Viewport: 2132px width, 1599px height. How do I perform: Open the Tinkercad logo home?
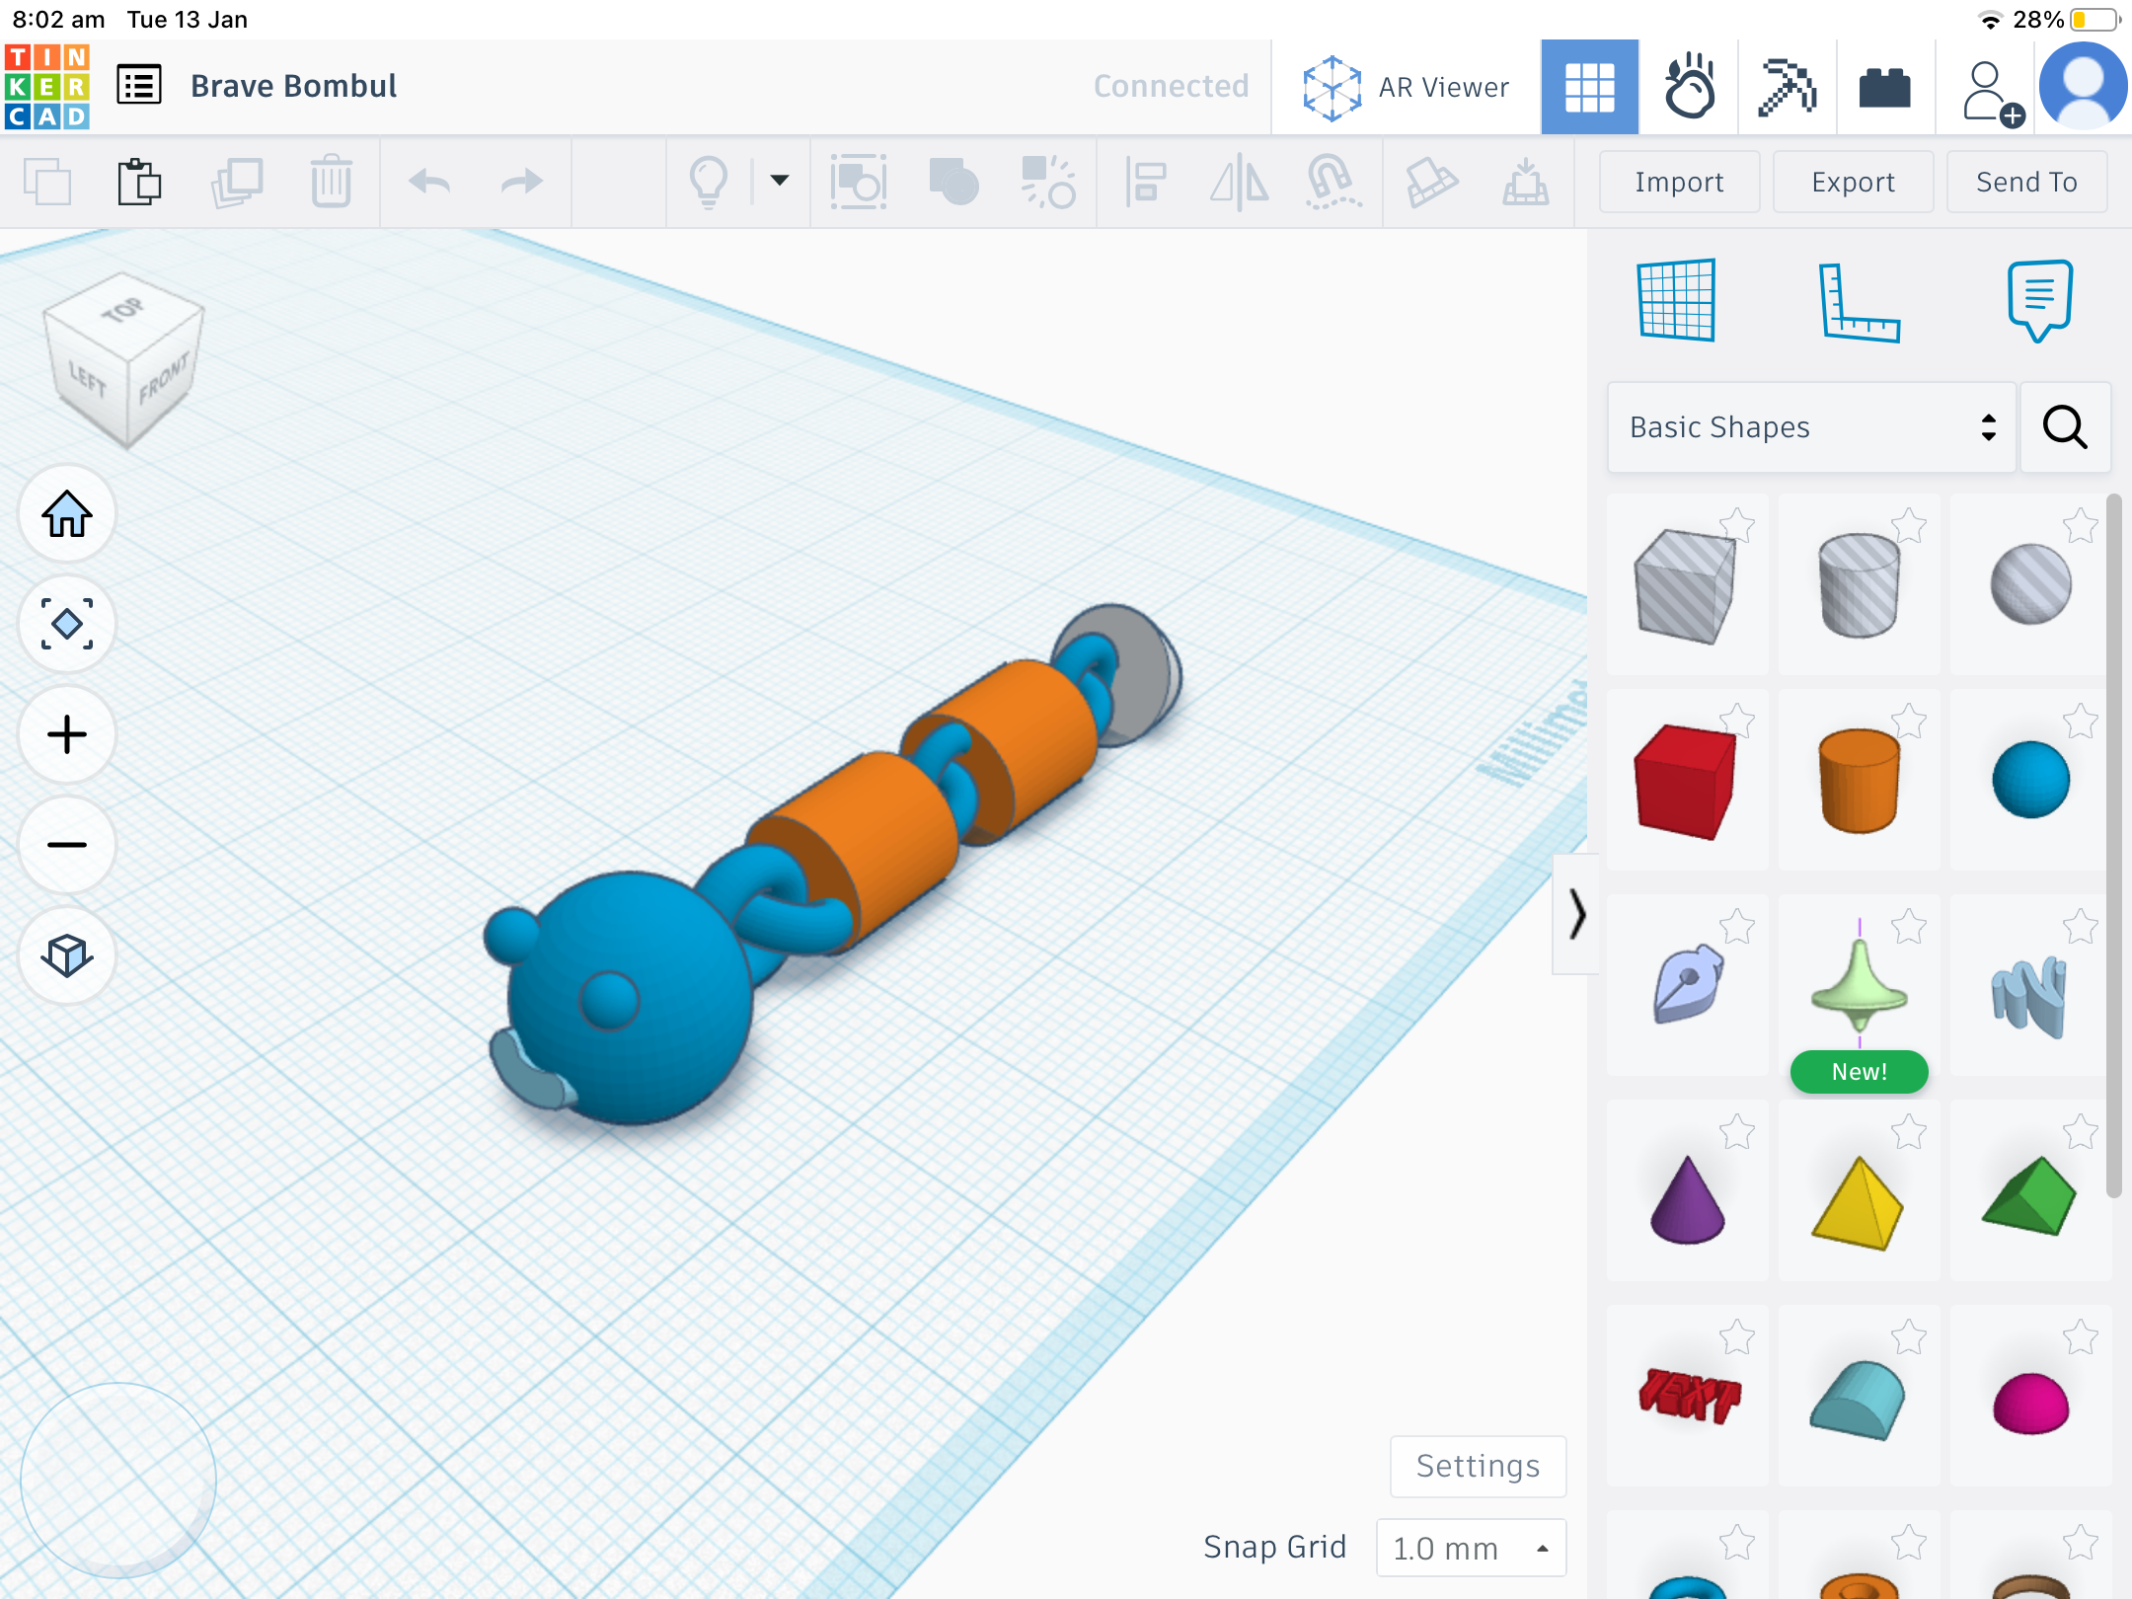click(x=47, y=86)
